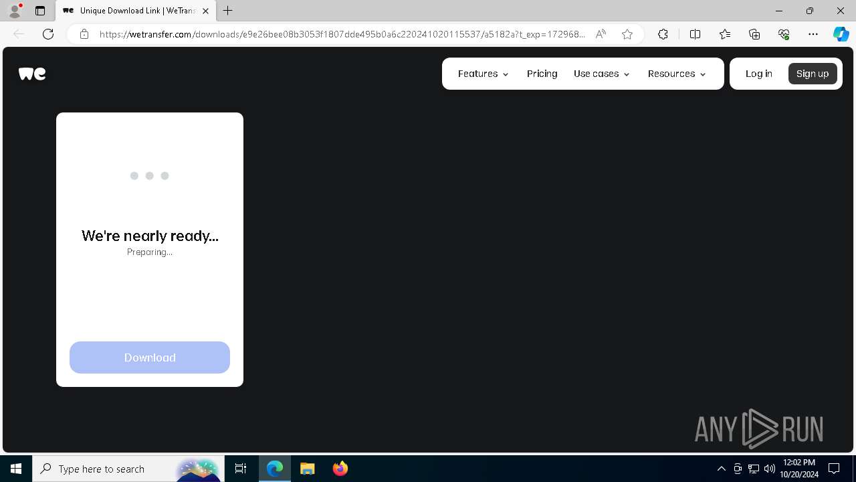The width and height of the screenshot is (856, 482).
Task: Toggle Split screen view
Action: pyautogui.click(x=695, y=34)
